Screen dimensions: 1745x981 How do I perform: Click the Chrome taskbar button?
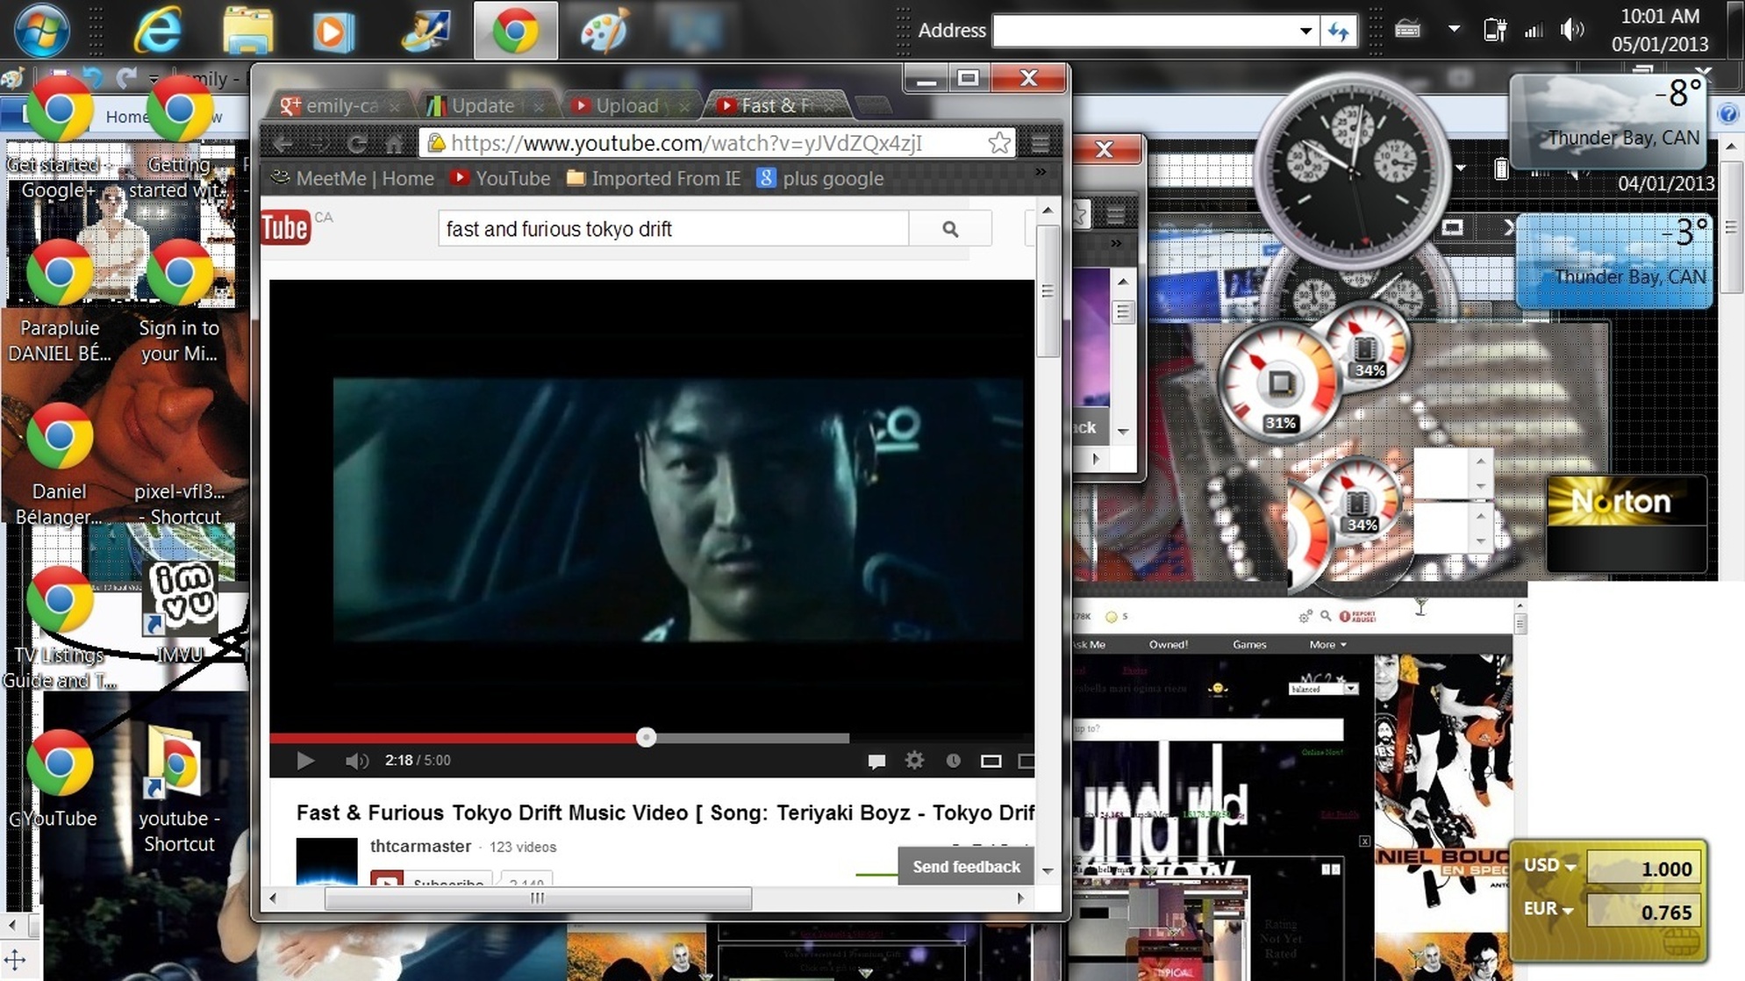coord(515,30)
